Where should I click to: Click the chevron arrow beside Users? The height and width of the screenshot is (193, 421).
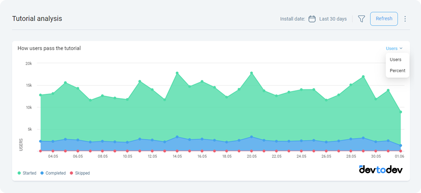(401, 48)
